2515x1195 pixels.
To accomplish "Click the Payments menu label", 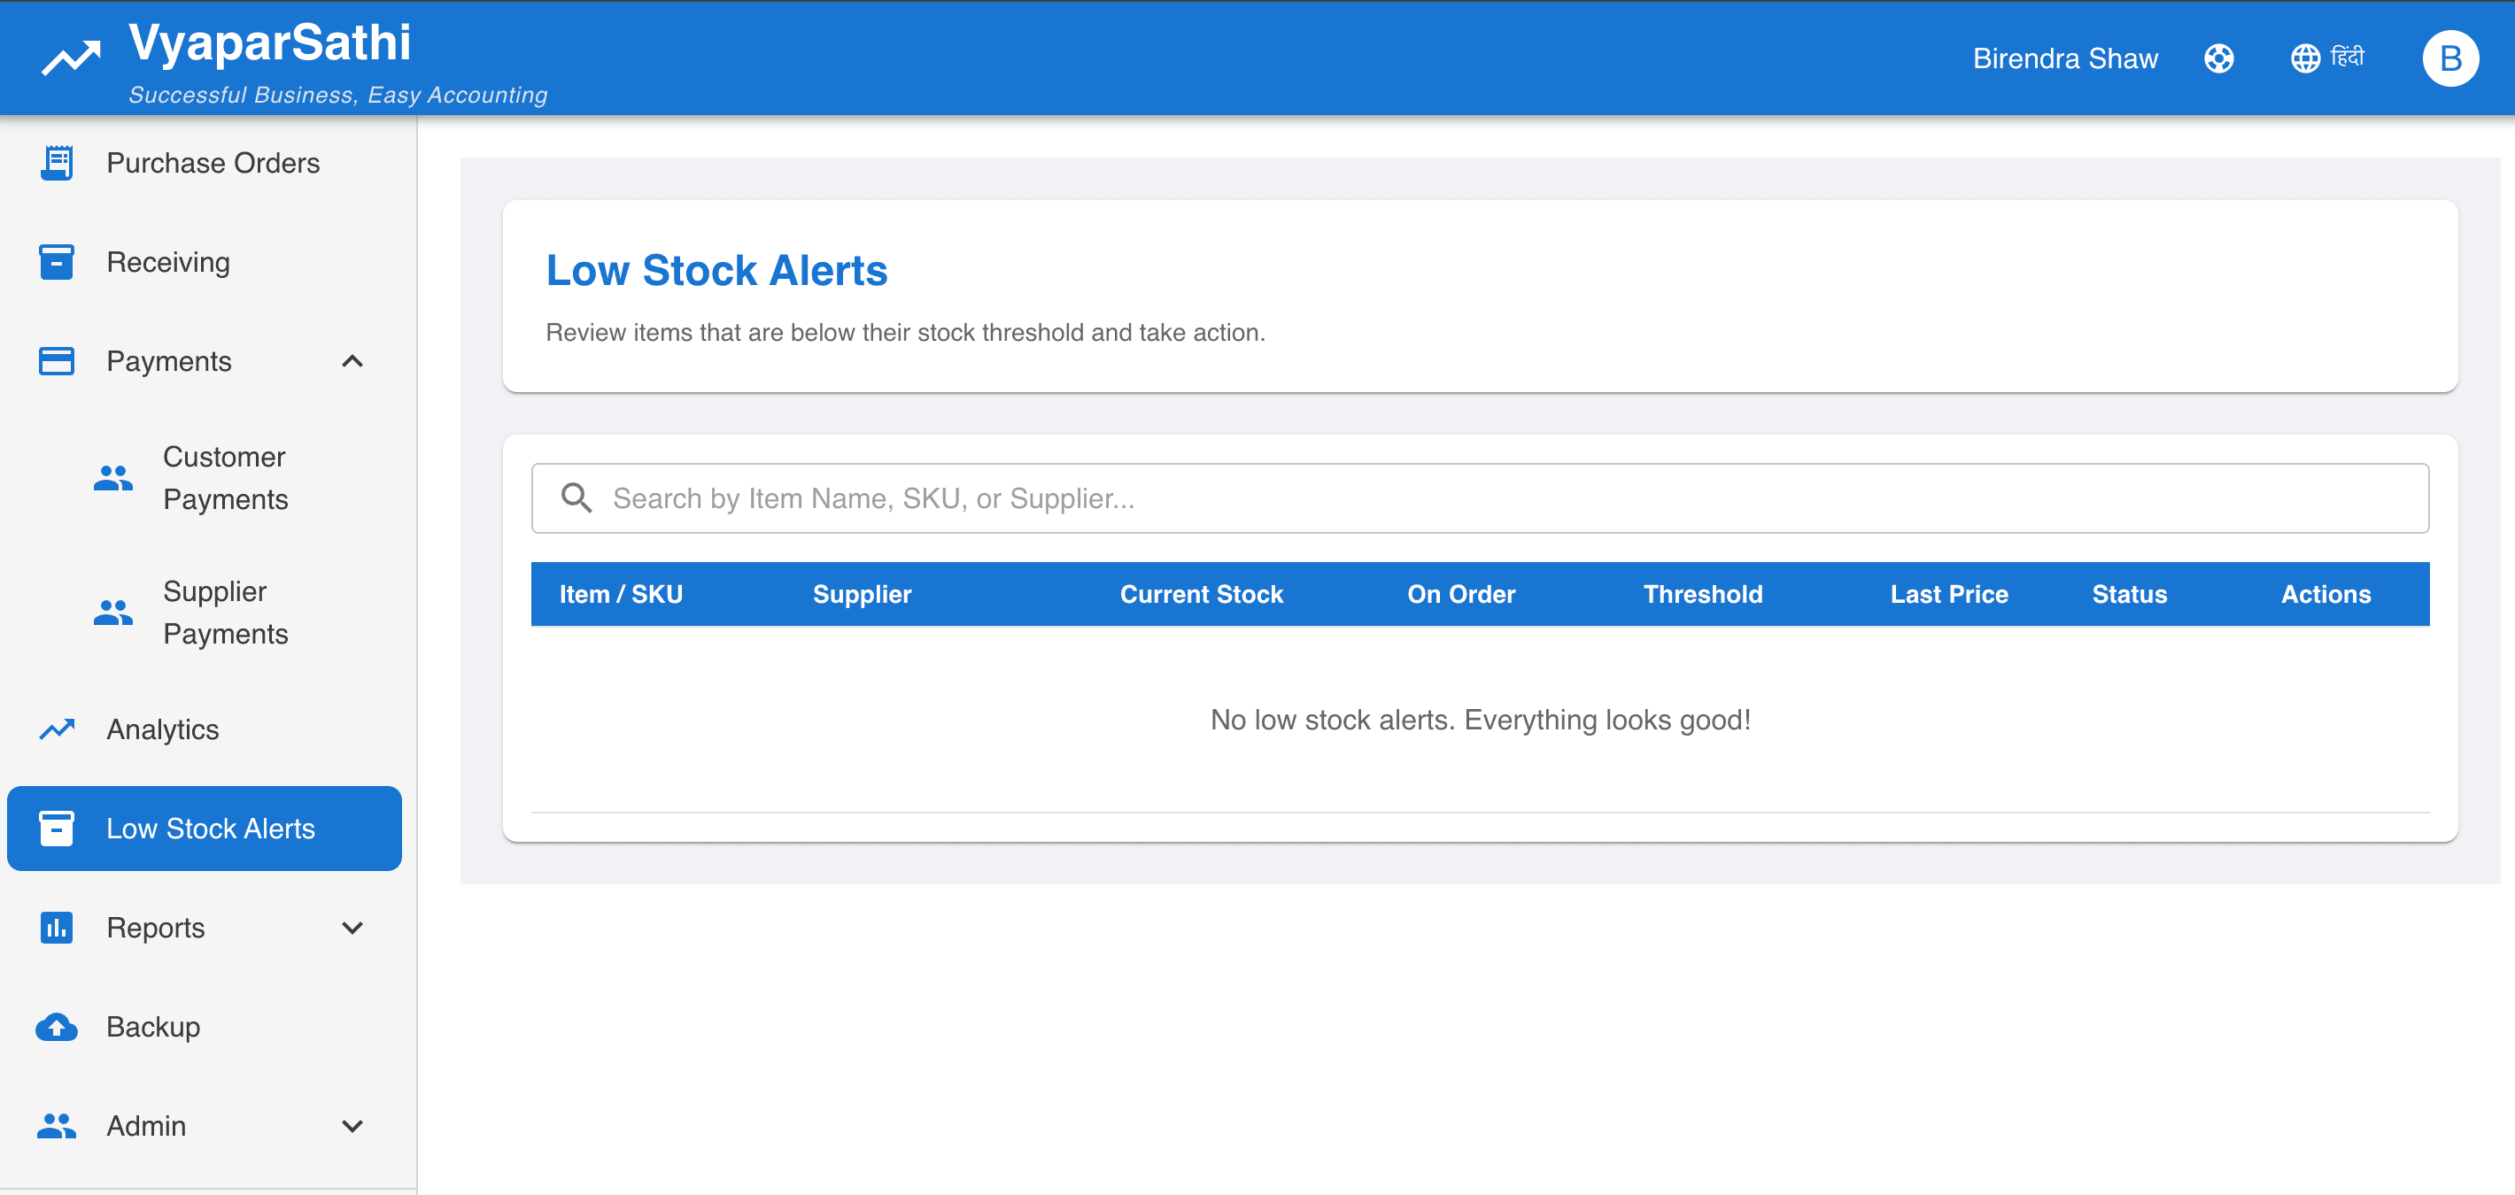I will pyautogui.click(x=169, y=361).
